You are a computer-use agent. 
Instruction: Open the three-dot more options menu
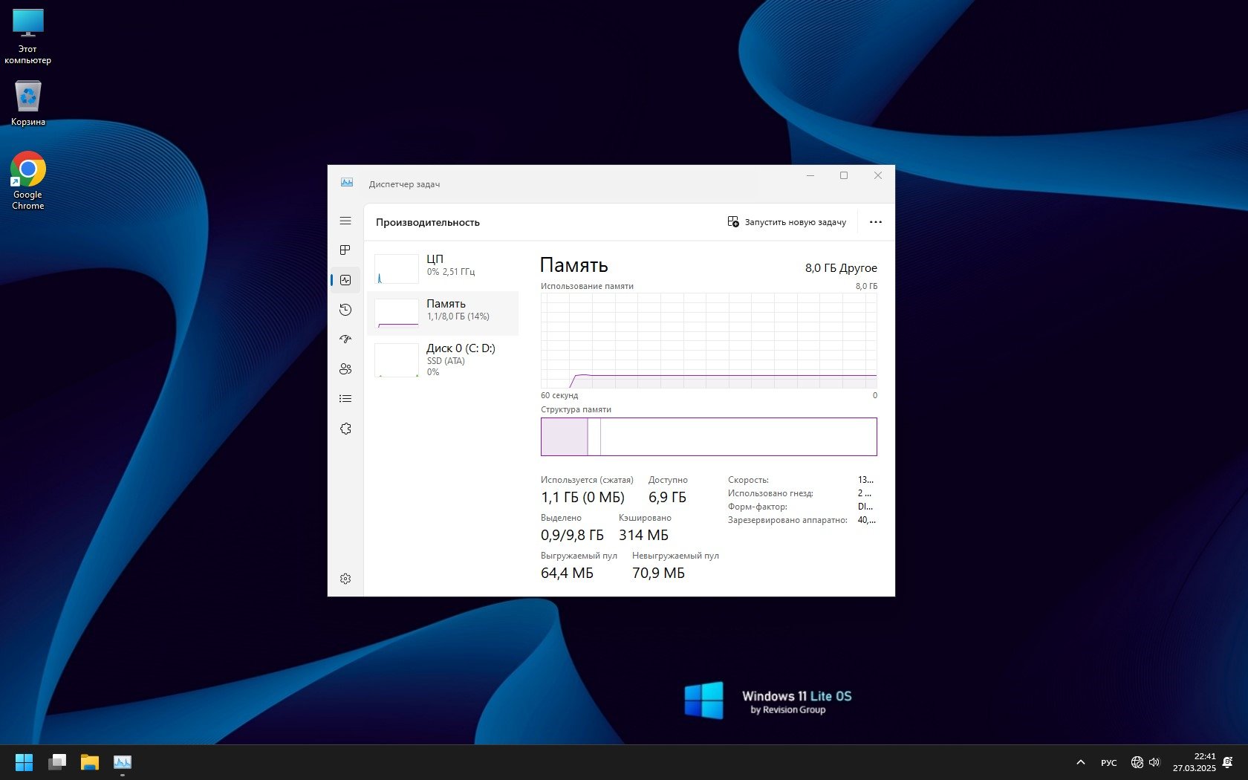coord(876,222)
